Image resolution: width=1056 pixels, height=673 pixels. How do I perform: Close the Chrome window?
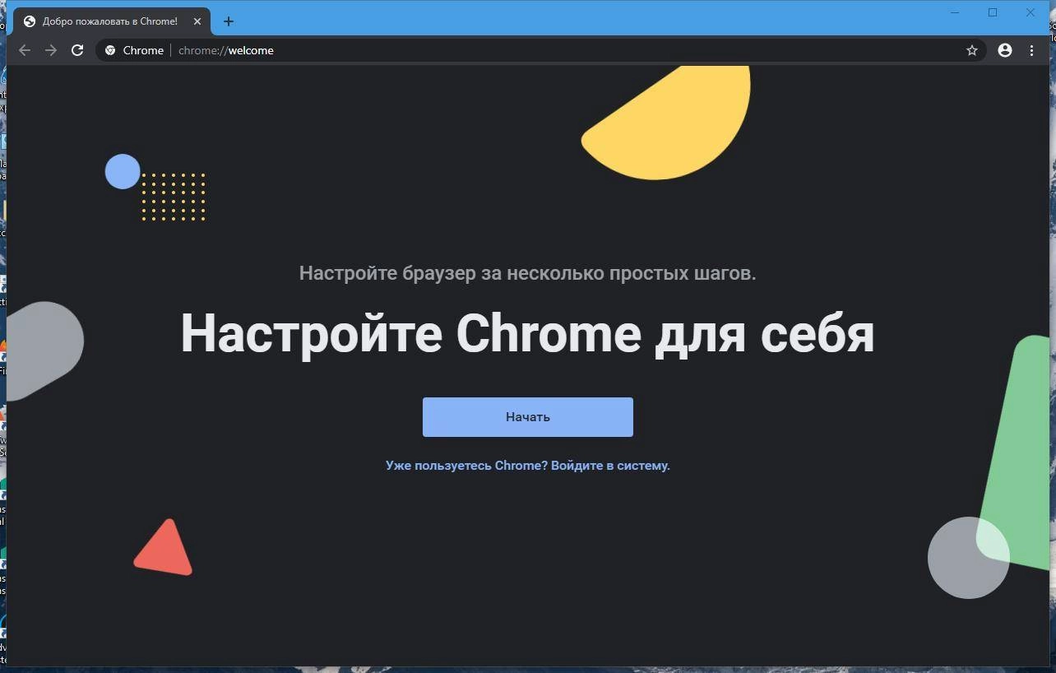1031,12
